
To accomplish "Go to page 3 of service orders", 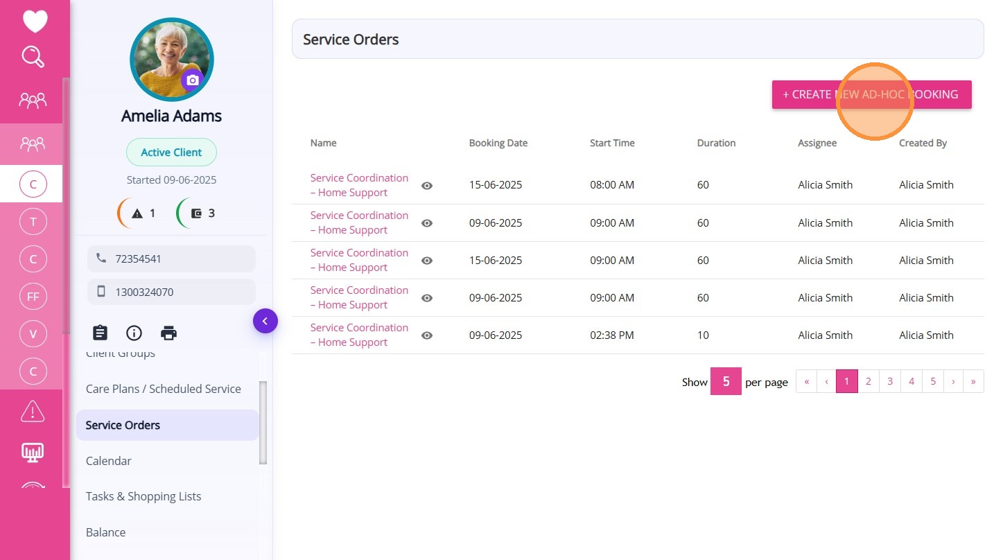I will [890, 381].
